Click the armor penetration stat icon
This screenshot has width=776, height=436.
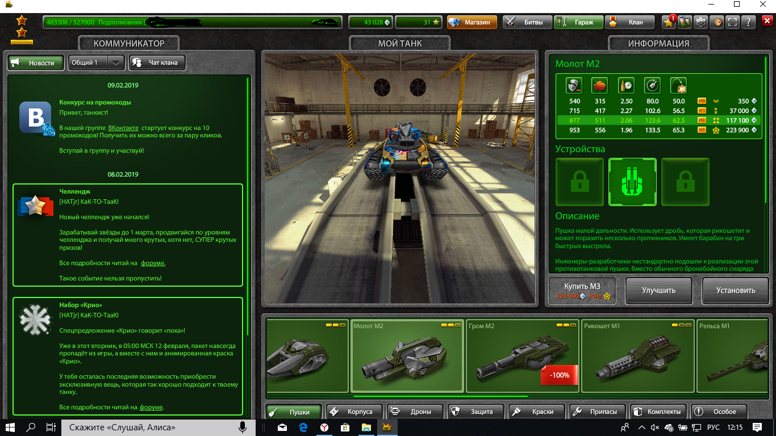pos(574,85)
